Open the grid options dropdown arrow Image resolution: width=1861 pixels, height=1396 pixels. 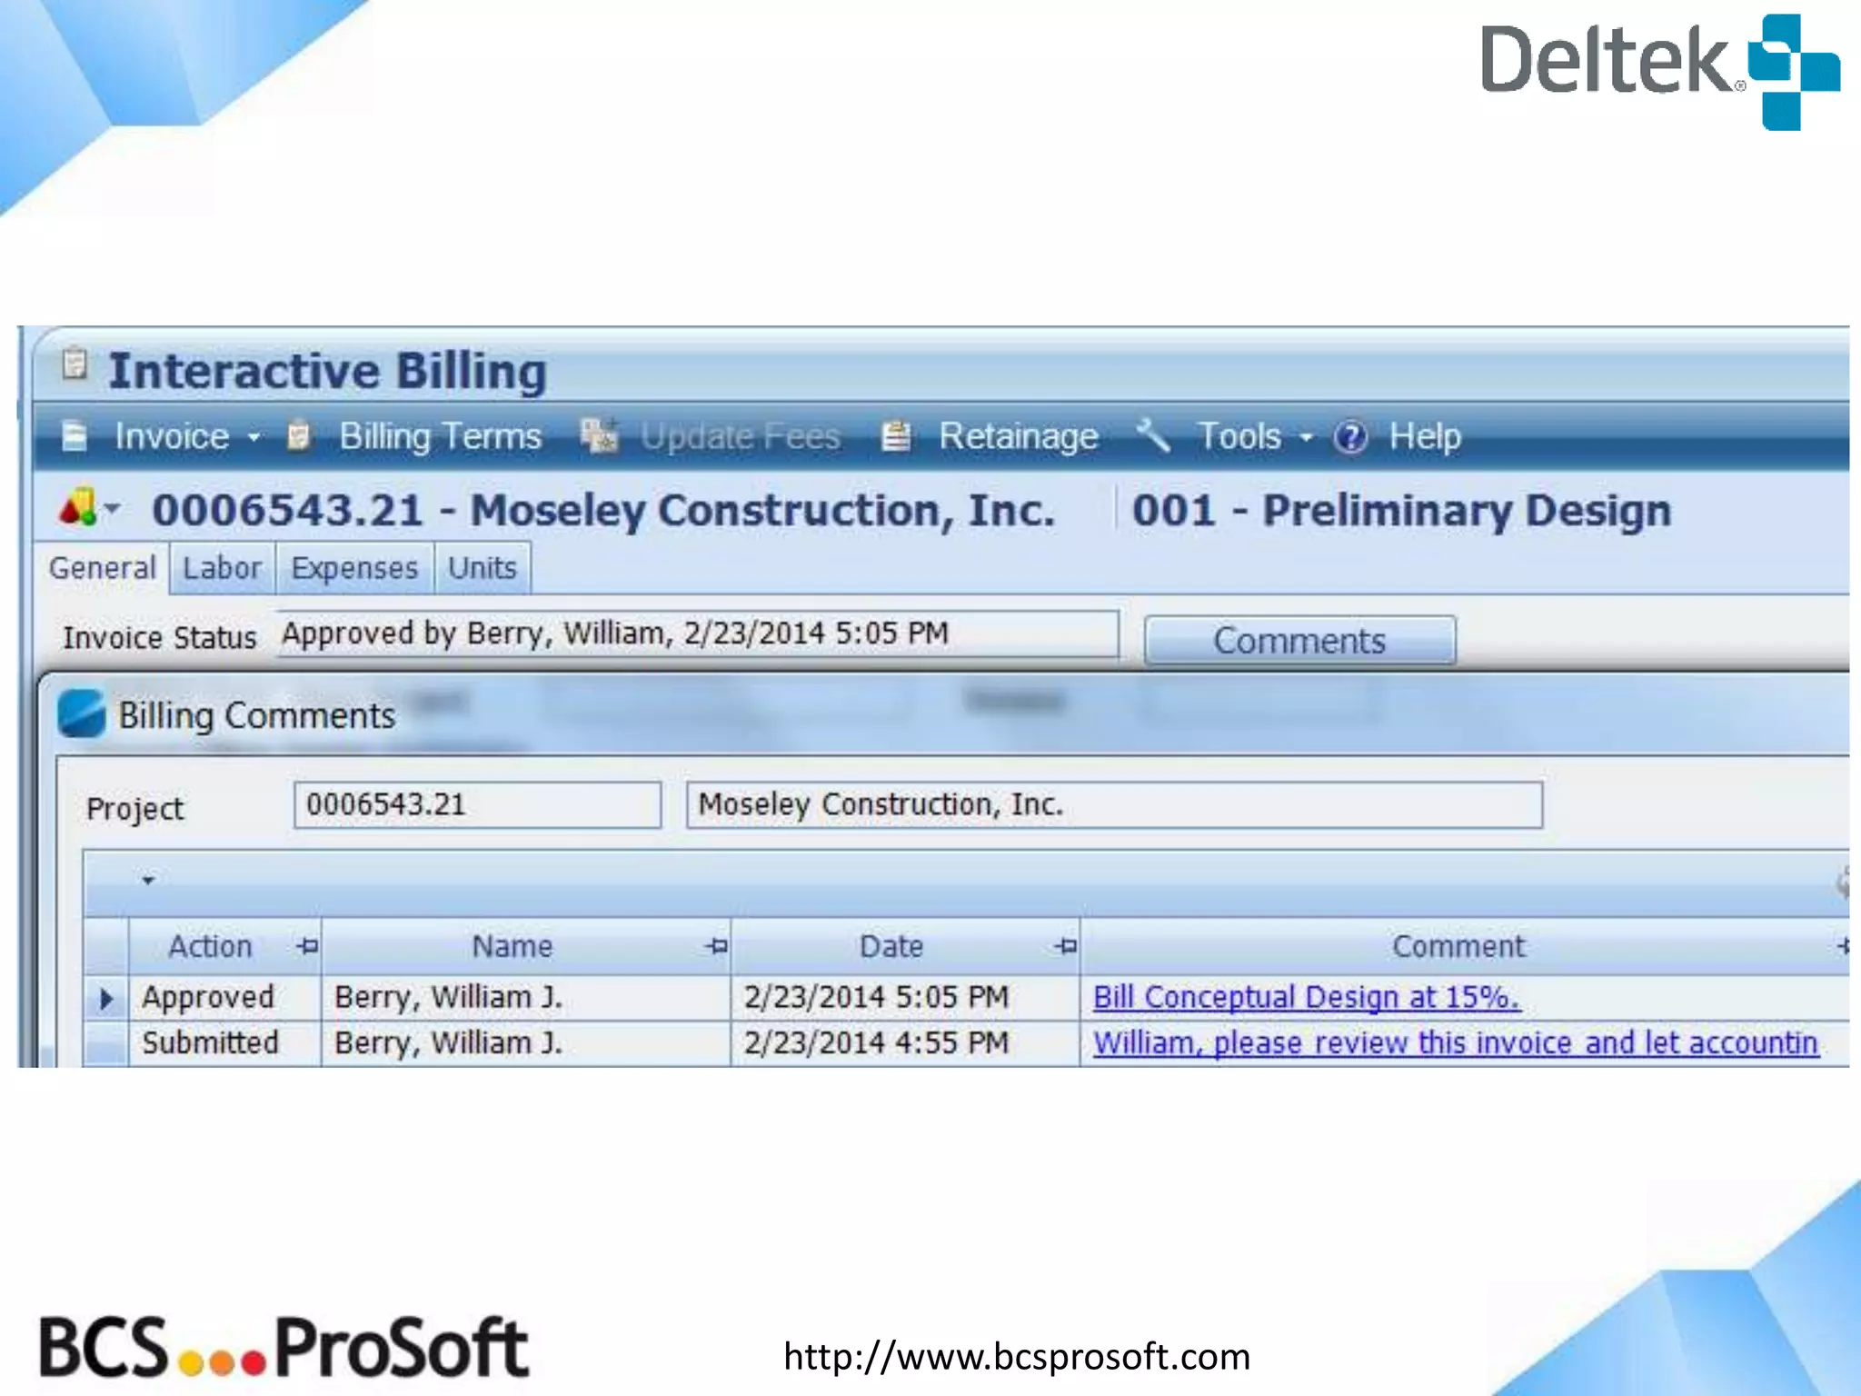(x=148, y=880)
